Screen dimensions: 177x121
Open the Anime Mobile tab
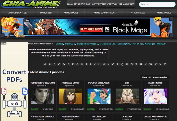pyautogui.click(x=164, y=13)
